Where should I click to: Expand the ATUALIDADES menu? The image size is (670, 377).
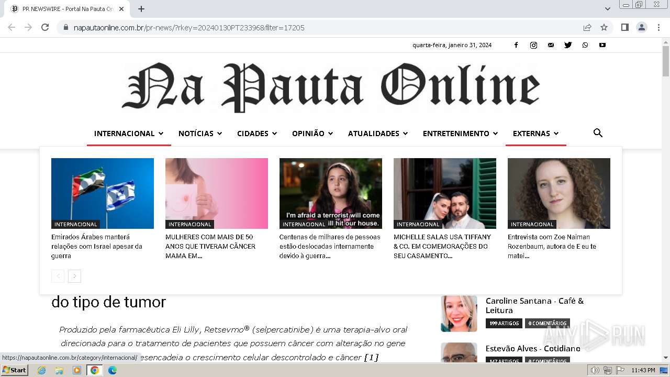[378, 134]
